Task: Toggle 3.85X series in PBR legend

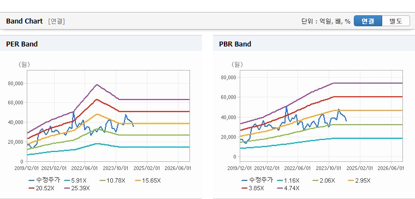Action: tap(253, 188)
